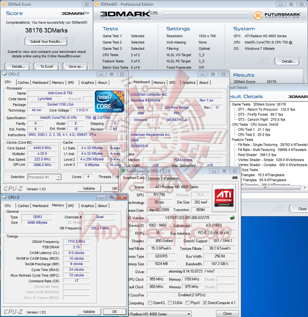
Task: Toggle the PhysX checkbox in GPU-Z
Action: 187,302
